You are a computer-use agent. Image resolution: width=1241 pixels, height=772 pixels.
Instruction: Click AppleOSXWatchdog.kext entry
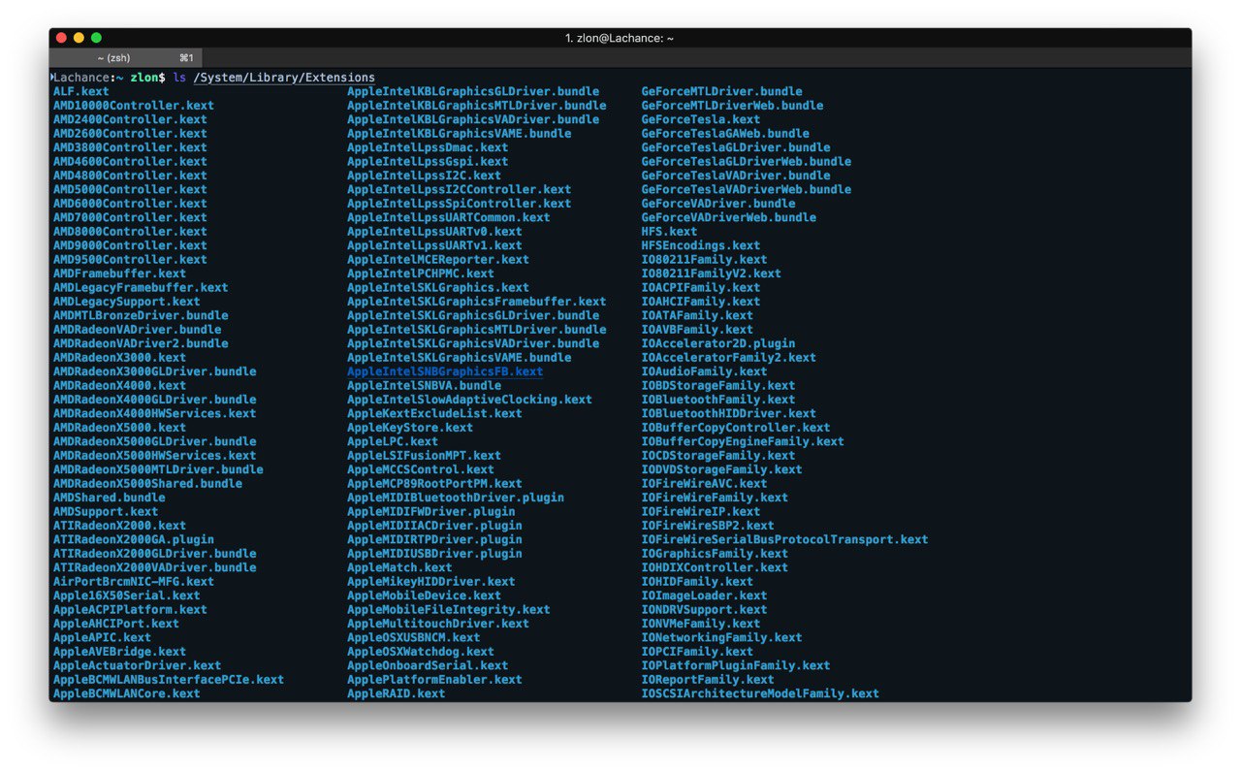[421, 652]
